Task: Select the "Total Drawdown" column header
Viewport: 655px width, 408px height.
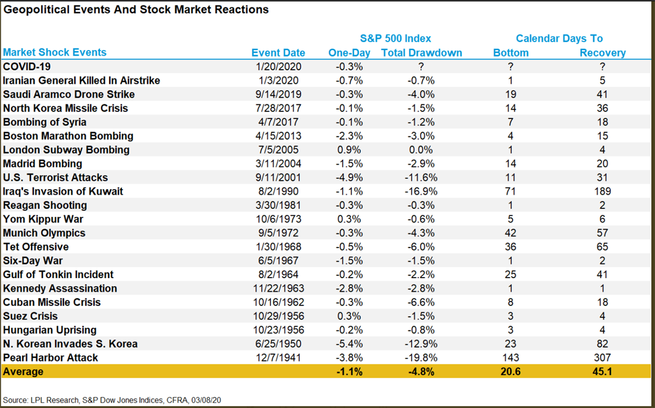Action: tap(421, 53)
